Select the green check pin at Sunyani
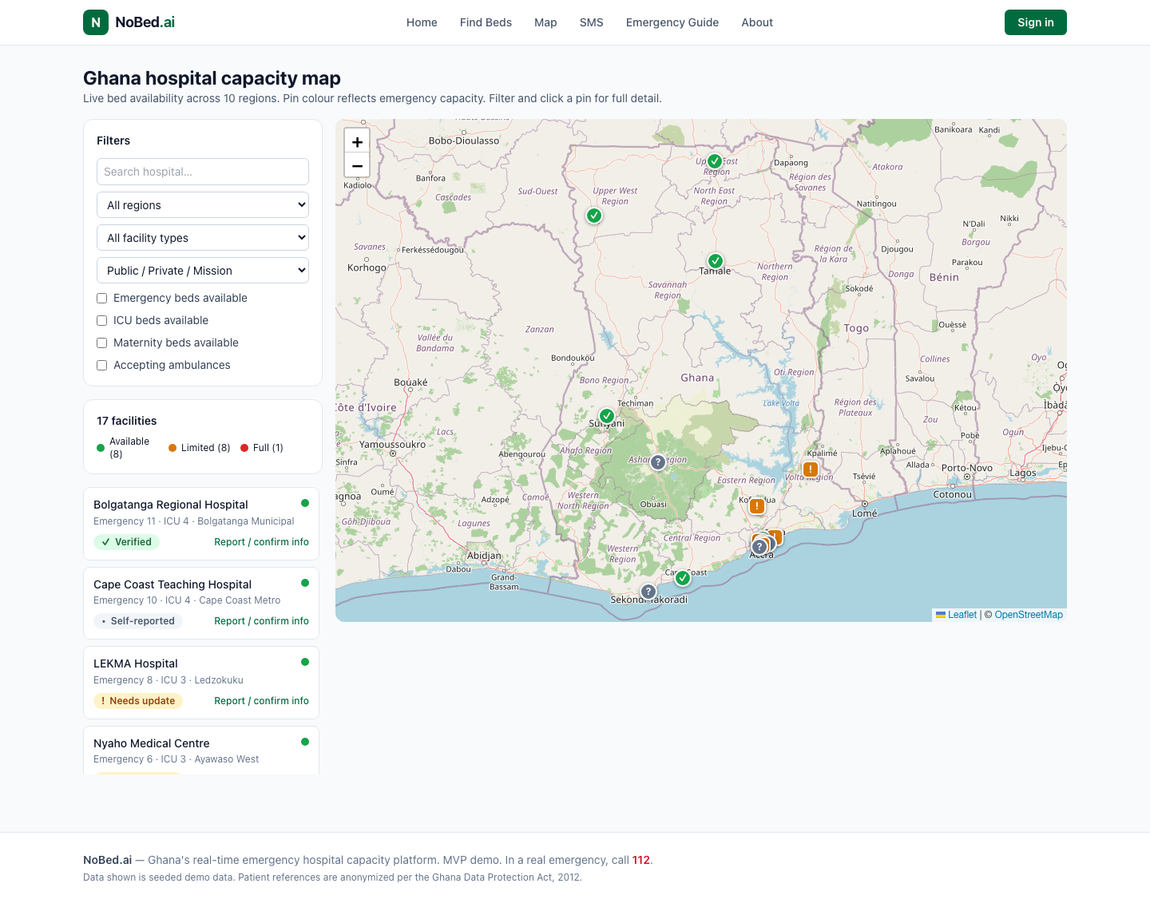 click(x=607, y=416)
